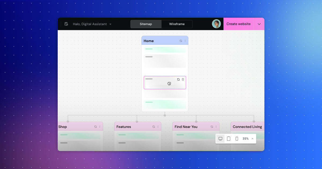Switch to desktop viewport preview
Image resolution: width=322 pixels, height=169 pixels.
[220, 139]
